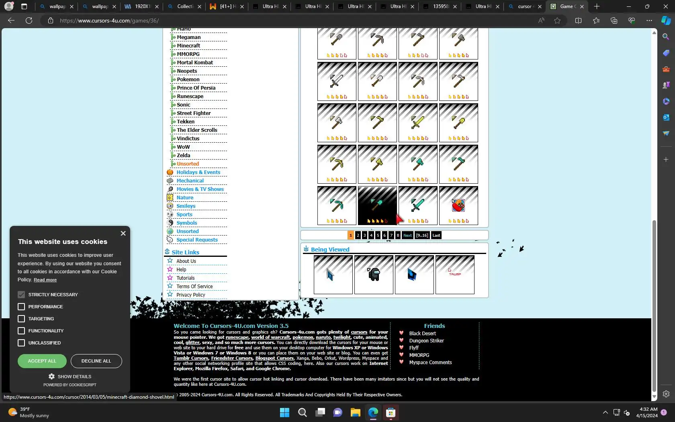
Task: Open the Special Requests category
Action: (197, 240)
